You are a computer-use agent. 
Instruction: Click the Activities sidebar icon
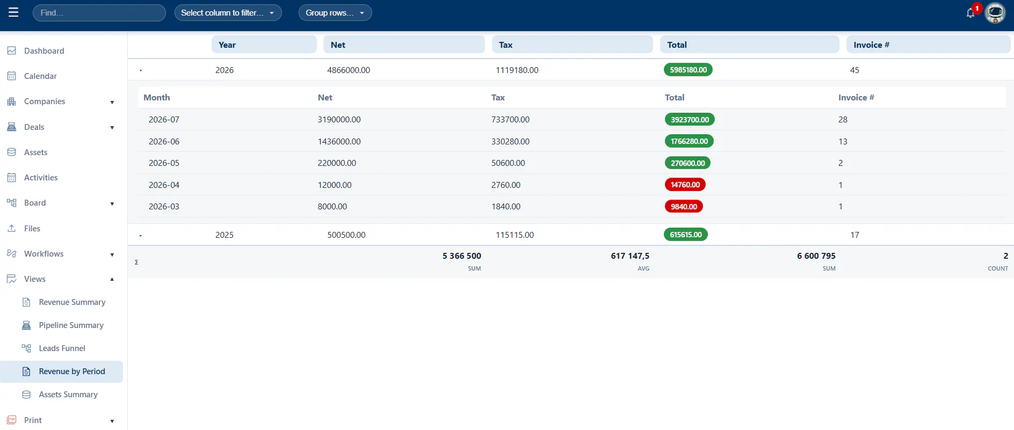pos(11,177)
